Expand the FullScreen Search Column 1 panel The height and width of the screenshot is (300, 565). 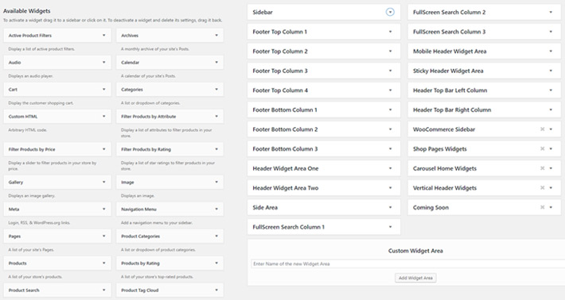pyautogui.click(x=390, y=227)
